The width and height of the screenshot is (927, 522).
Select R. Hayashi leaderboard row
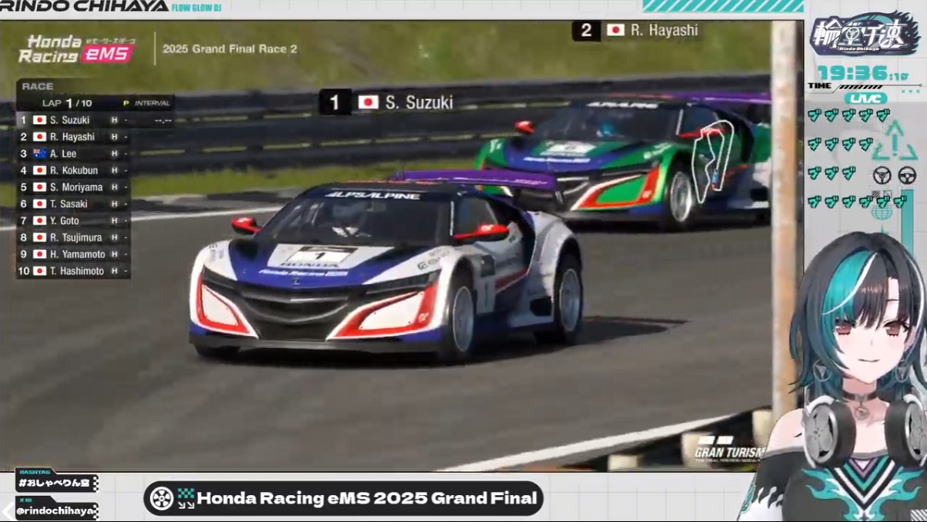(x=72, y=137)
